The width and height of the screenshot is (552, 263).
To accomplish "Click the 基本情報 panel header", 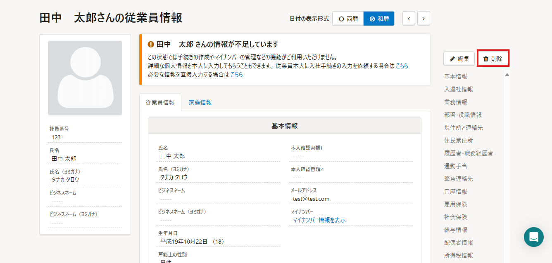I will tap(285, 126).
